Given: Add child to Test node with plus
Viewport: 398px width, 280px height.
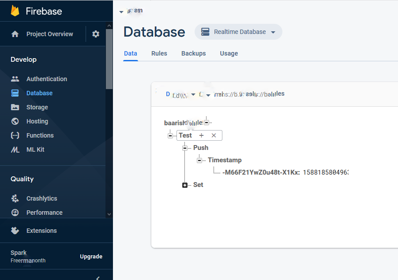Looking at the screenshot, I should click(x=201, y=135).
